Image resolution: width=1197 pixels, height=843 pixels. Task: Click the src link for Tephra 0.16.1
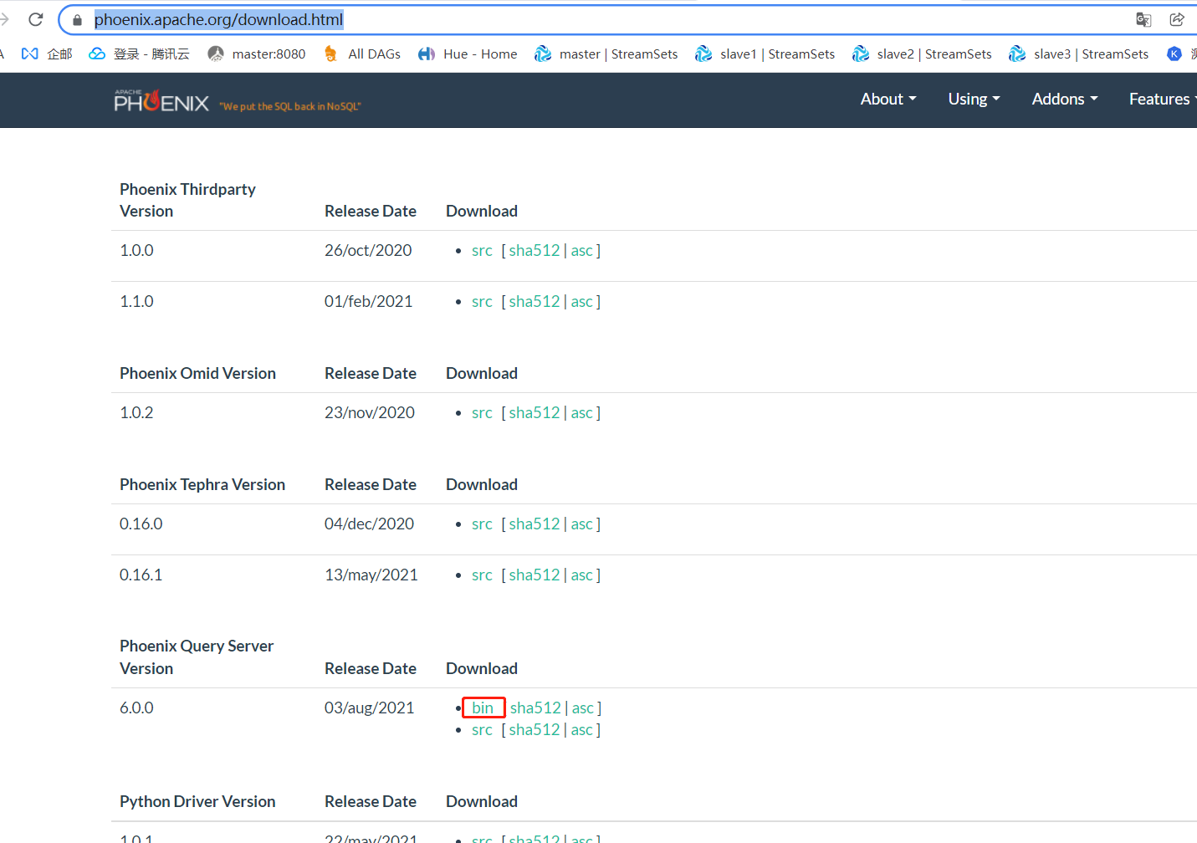(482, 575)
